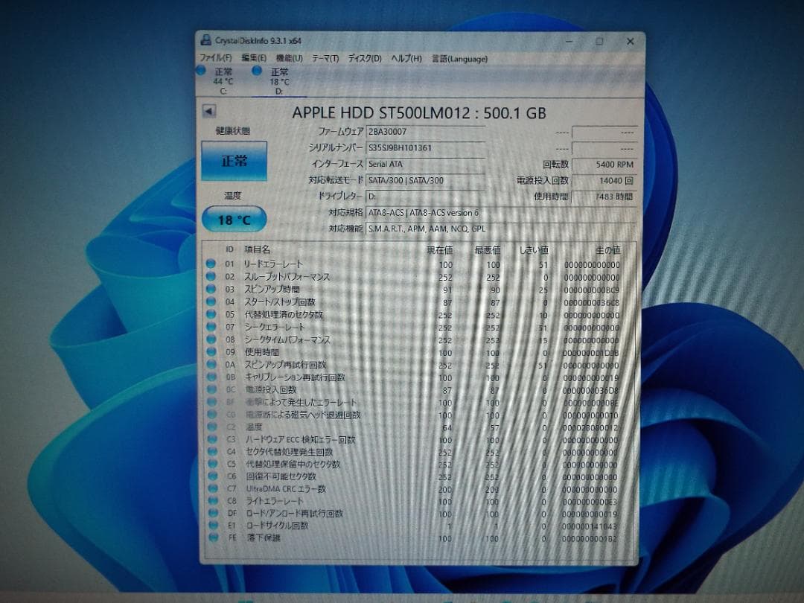Click the status indicator for スピンアップ時間
804x603 pixels.
[211, 290]
